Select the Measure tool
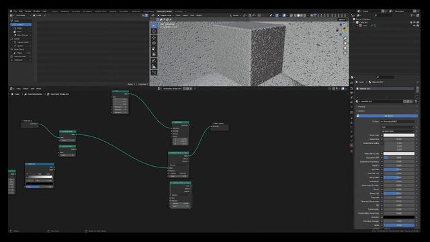430x242 pixels. pyautogui.click(x=154, y=67)
